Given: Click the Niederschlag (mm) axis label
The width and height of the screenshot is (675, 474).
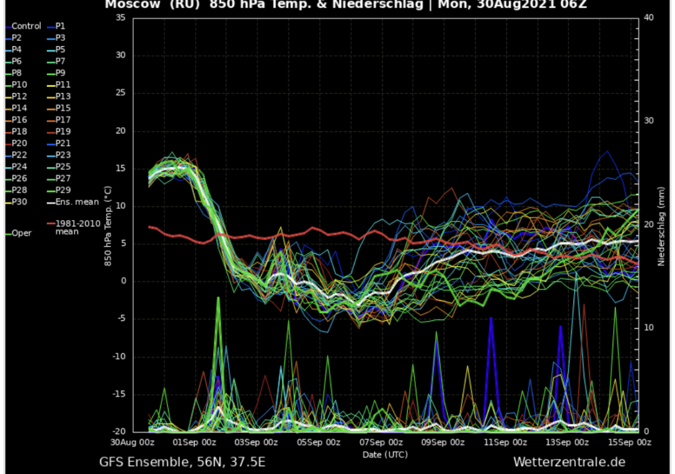Looking at the screenshot, I should [662, 225].
